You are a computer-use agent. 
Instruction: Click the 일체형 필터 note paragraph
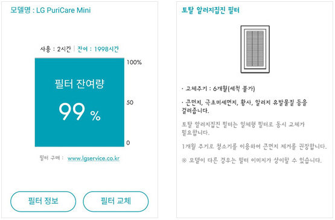(243, 128)
